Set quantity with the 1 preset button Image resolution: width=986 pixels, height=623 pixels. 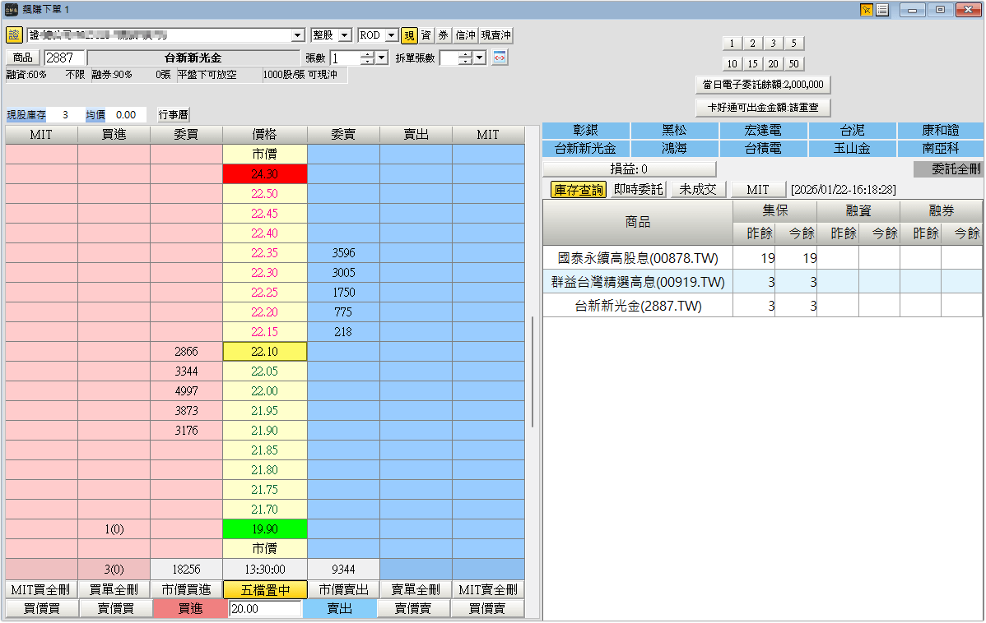[x=732, y=44]
